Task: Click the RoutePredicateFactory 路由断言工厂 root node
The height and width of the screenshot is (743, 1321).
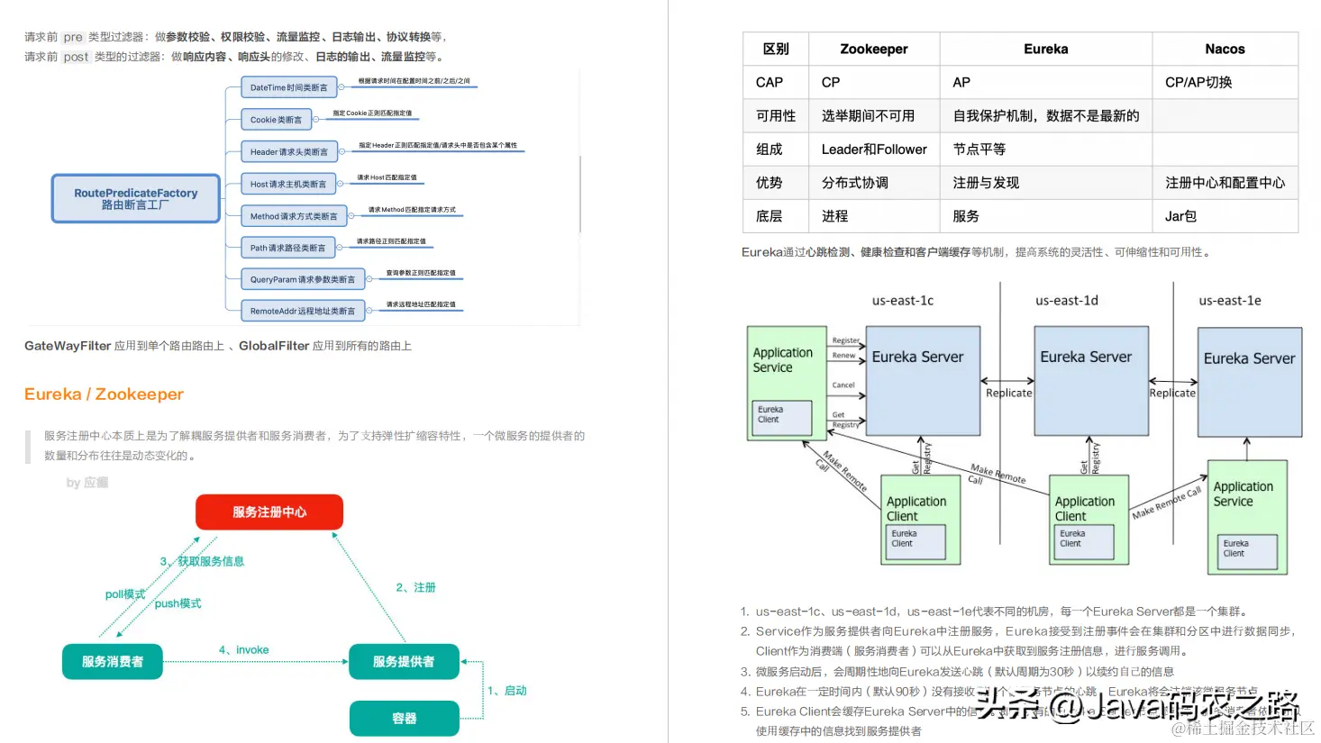Action: click(x=136, y=198)
